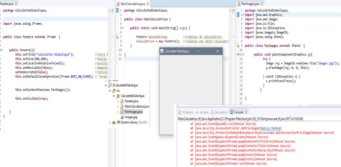Expand the JRE System Library node

click(109, 122)
